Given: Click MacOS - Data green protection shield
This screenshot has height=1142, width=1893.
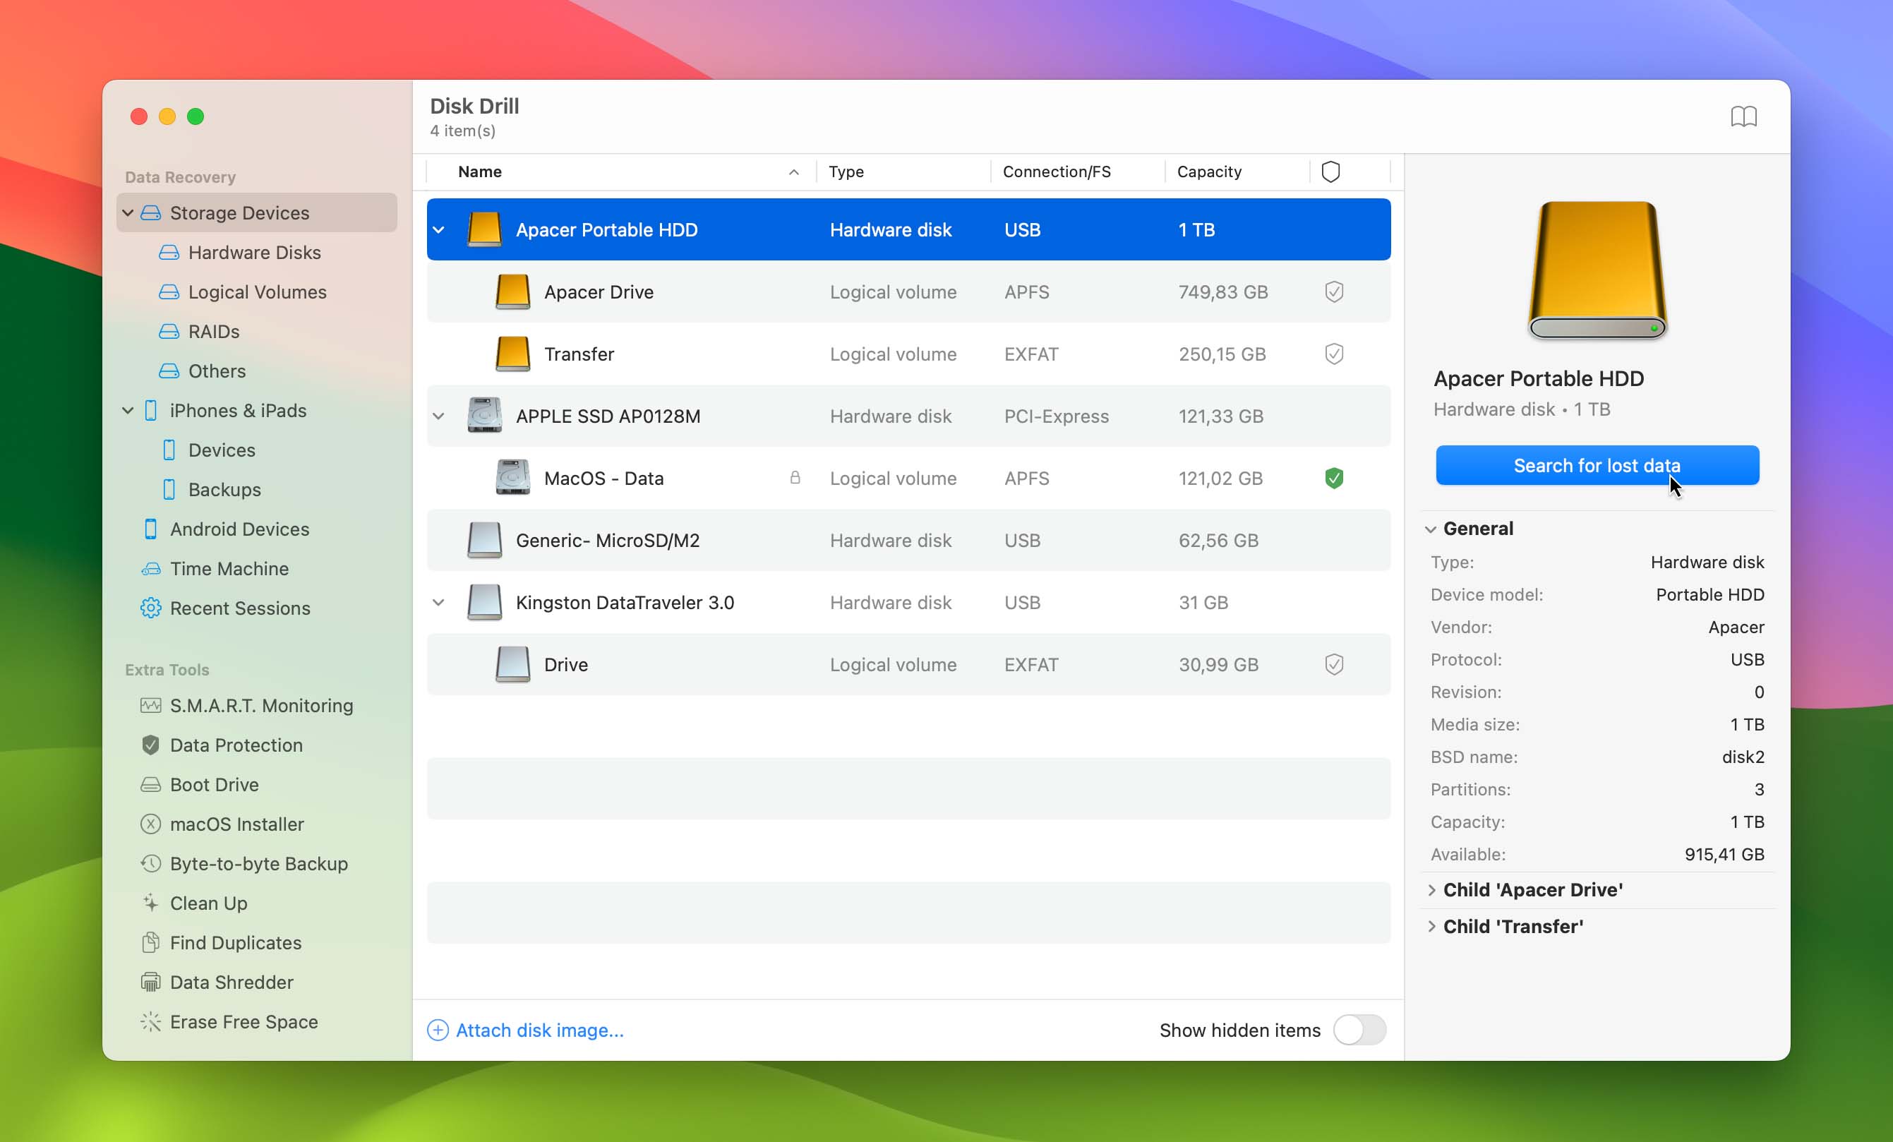Looking at the screenshot, I should (1334, 478).
